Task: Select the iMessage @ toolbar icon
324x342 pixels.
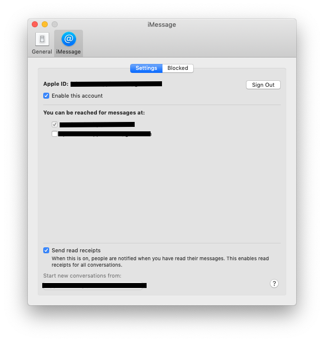Action: pos(69,43)
